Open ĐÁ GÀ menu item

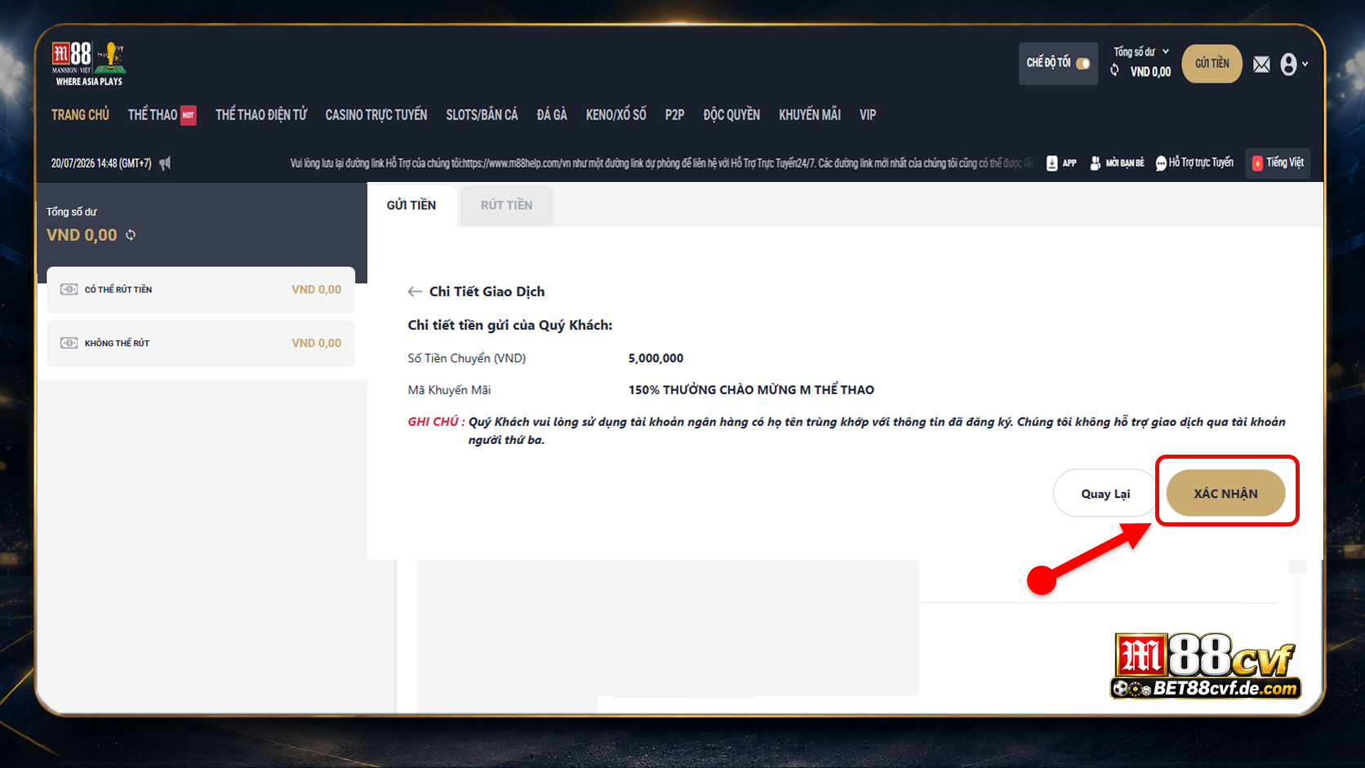pyautogui.click(x=552, y=115)
